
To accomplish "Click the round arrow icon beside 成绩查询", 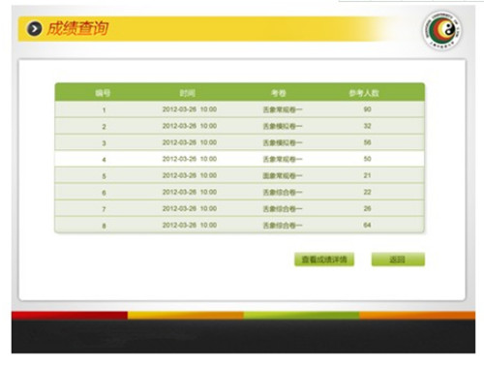I will [x=35, y=28].
